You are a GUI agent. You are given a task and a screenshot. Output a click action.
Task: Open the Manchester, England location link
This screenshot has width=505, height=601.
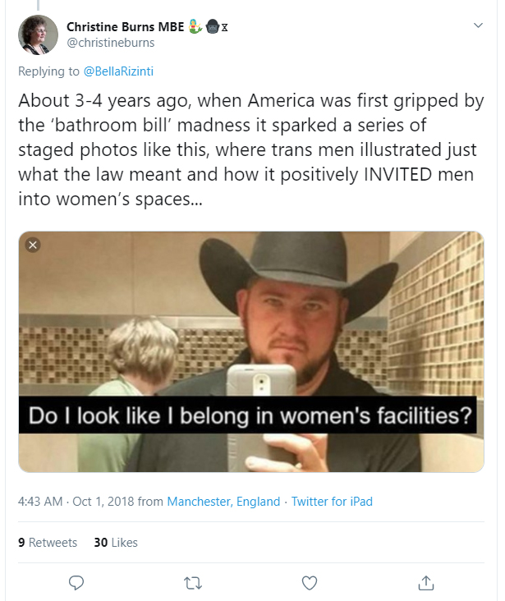pyautogui.click(x=223, y=501)
